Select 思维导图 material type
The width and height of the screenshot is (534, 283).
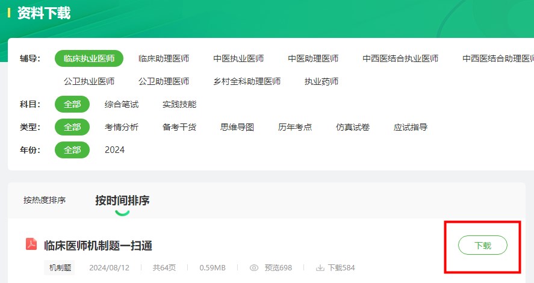click(237, 127)
